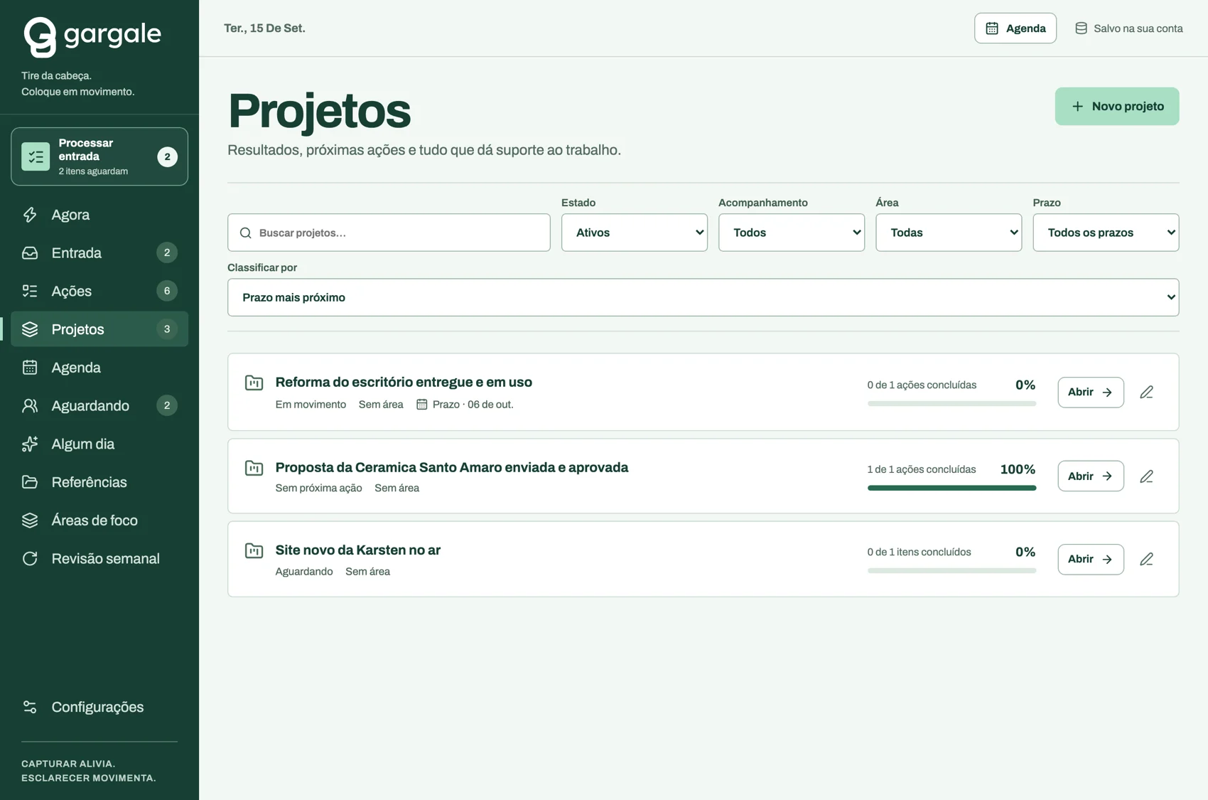Click the Configurações sliders icon

[30, 707]
